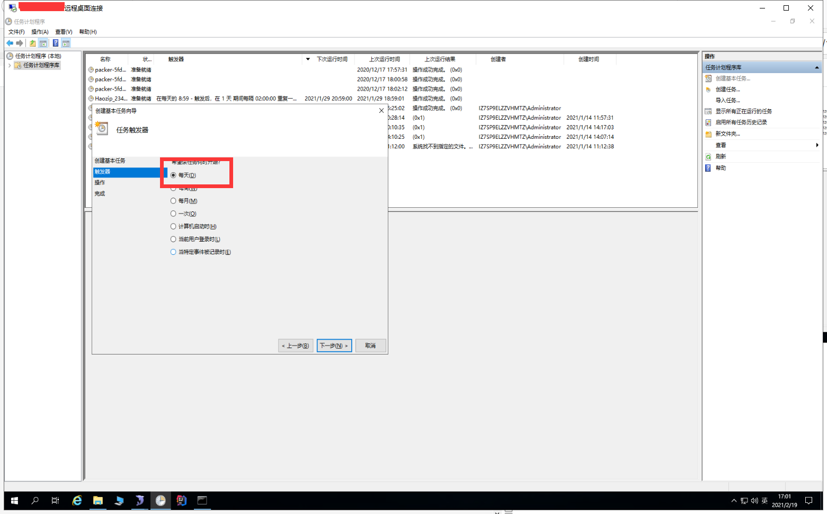Collapse the 任务计划程序库 actions section
827x514 pixels.
point(817,67)
